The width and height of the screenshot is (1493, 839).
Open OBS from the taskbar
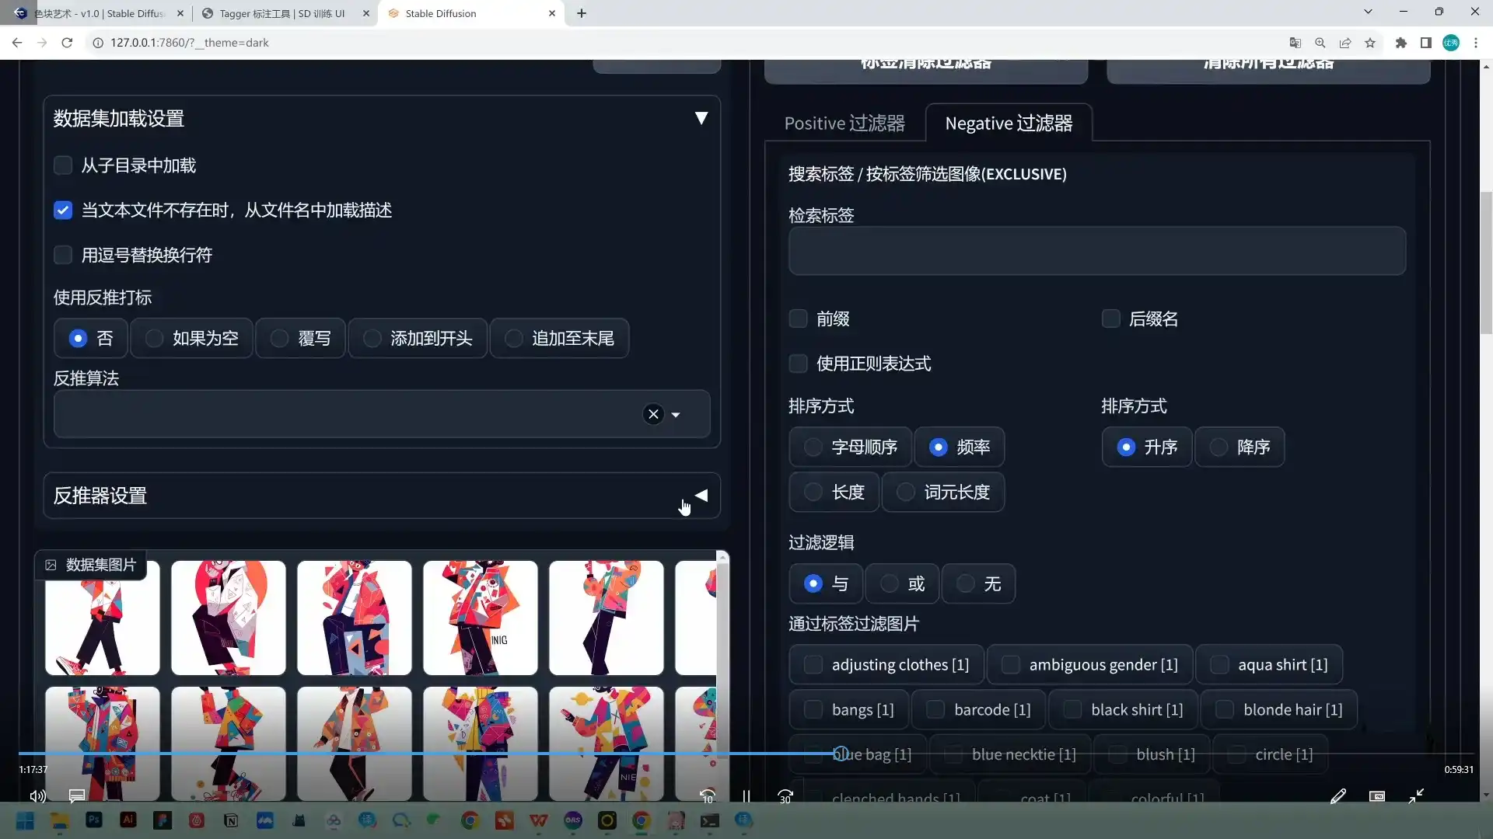tap(572, 821)
